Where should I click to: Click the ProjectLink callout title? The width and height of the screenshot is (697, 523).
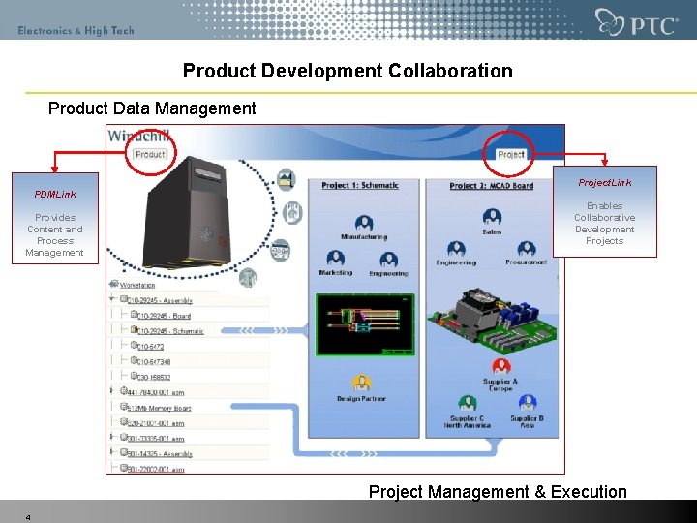coord(604,182)
